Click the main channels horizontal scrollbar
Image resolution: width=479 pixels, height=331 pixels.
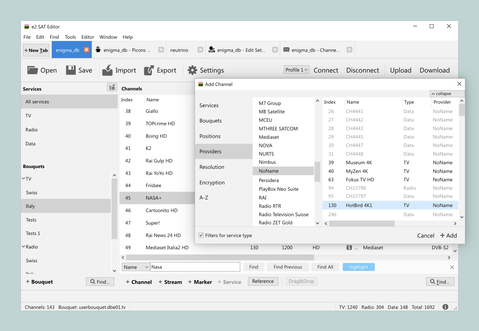coord(220,257)
